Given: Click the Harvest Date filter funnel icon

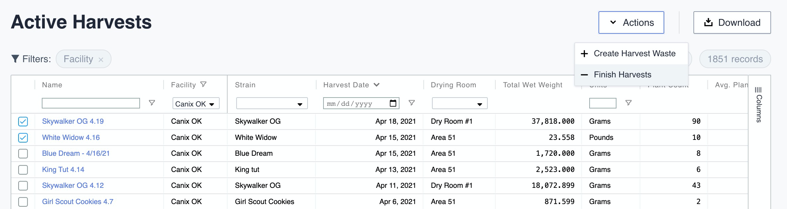Looking at the screenshot, I should point(412,103).
